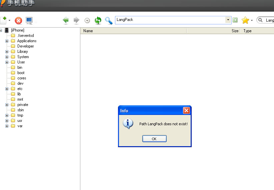The height and width of the screenshot is (190, 274).
Task: Open the path box dropdown arrow
Action: click(x=228, y=20)
